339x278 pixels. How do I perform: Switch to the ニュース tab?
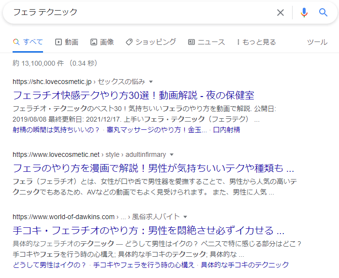(x=206, y=42)
